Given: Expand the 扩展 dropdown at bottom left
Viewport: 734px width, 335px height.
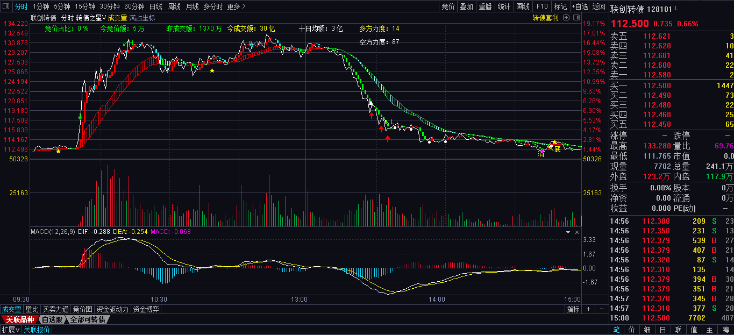Looking at the screenshot, I should coord(10,330).
